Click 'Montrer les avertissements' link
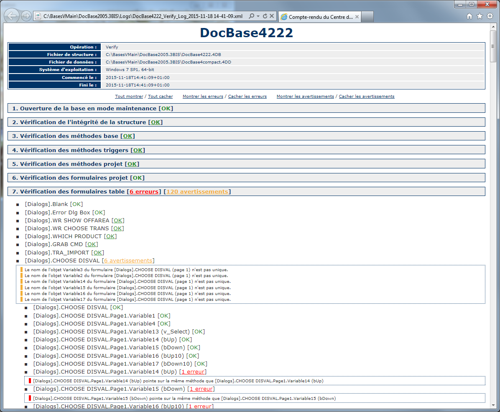Image resolution: width=500 pixels, height=412 pixels. pyautogui.click(x=305, y=97)
